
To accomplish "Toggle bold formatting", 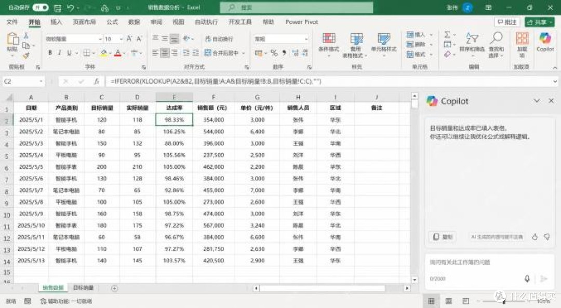I will (50, 53).
